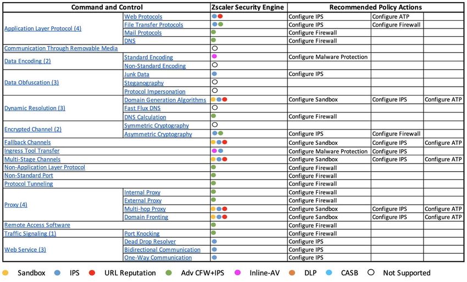Screen dimensions: 467x282
Task: Click the magenta dot in Standard Encoding row
Action: [214, 56]
